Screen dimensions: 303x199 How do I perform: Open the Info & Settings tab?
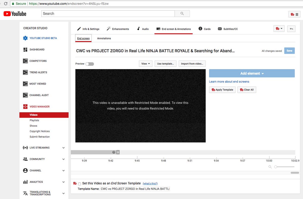tap(88, 29)
